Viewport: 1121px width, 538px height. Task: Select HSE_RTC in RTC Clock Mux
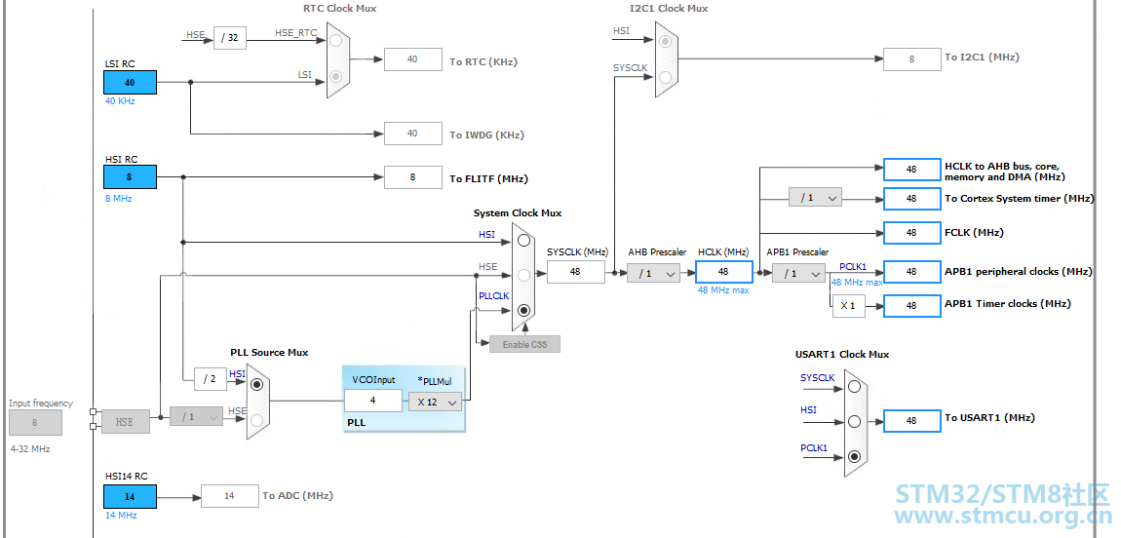click(x=336, y=41)
